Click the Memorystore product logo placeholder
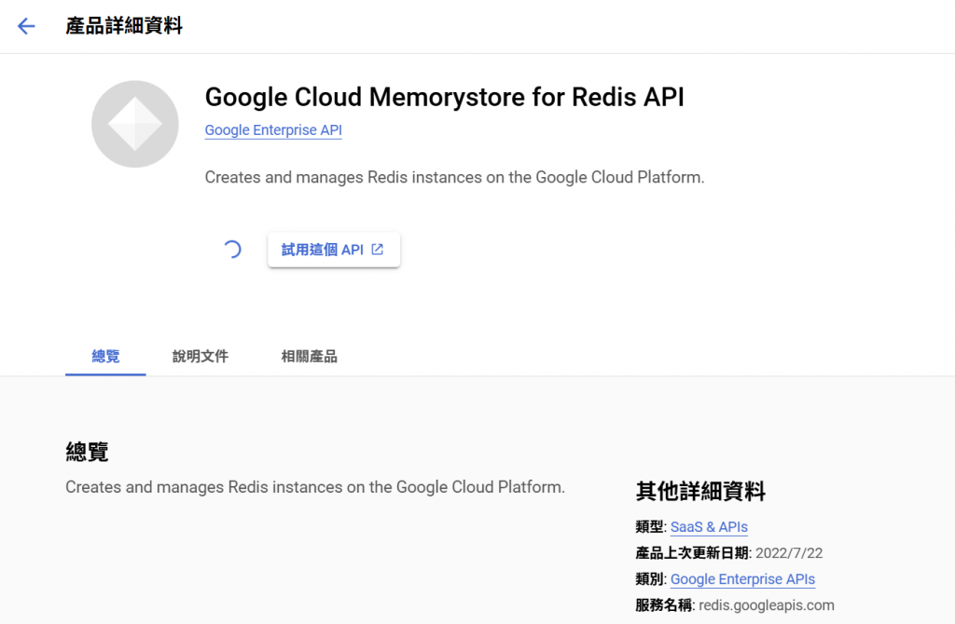 click(134, 124)
